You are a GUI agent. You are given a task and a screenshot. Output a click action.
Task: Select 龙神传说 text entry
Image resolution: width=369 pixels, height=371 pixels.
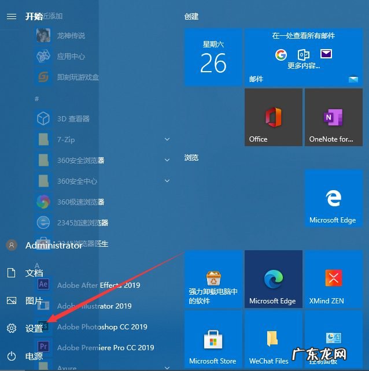point(71,35)
